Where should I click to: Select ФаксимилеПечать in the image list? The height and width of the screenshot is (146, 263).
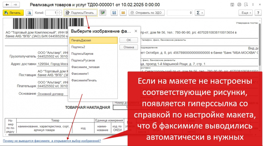93,80
